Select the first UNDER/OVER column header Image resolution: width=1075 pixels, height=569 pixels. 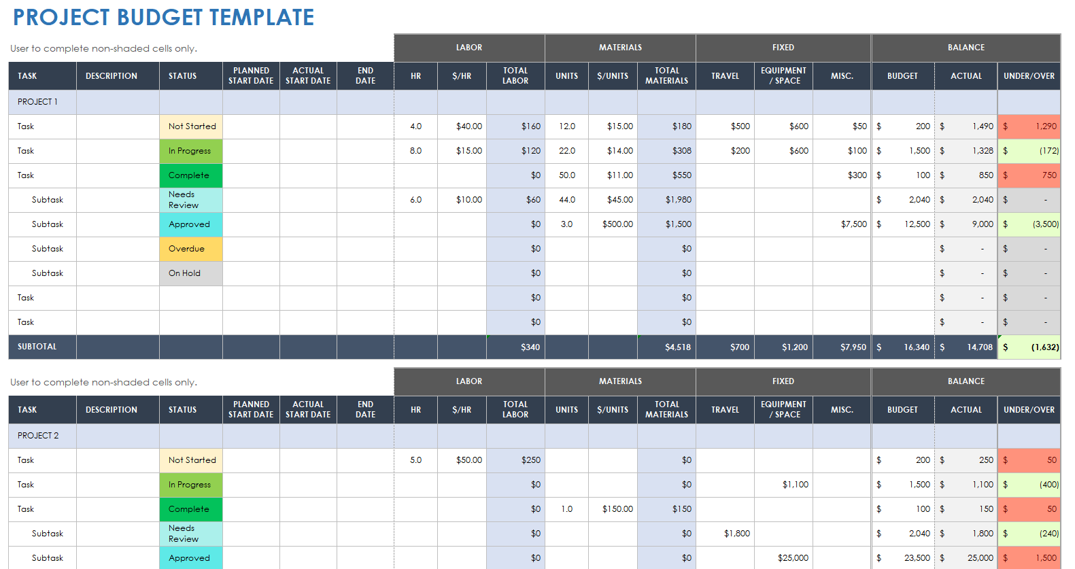(1029, 76)
